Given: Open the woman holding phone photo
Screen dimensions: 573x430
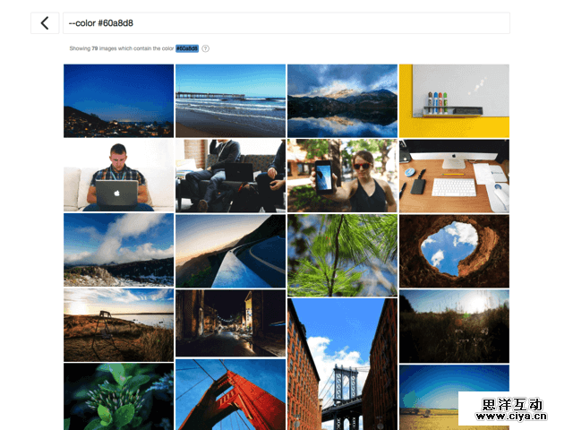Looking at the screenshot, I should [342, 176].
